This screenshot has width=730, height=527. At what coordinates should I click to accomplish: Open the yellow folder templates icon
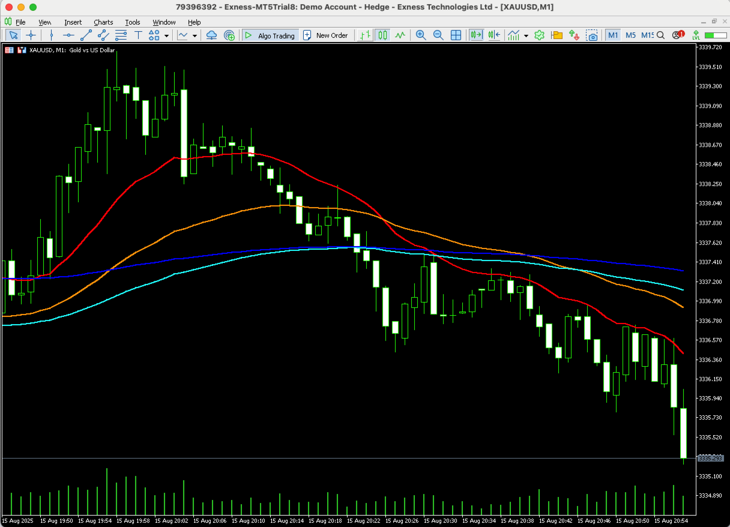pyautogui.click(x=557, y=35)
